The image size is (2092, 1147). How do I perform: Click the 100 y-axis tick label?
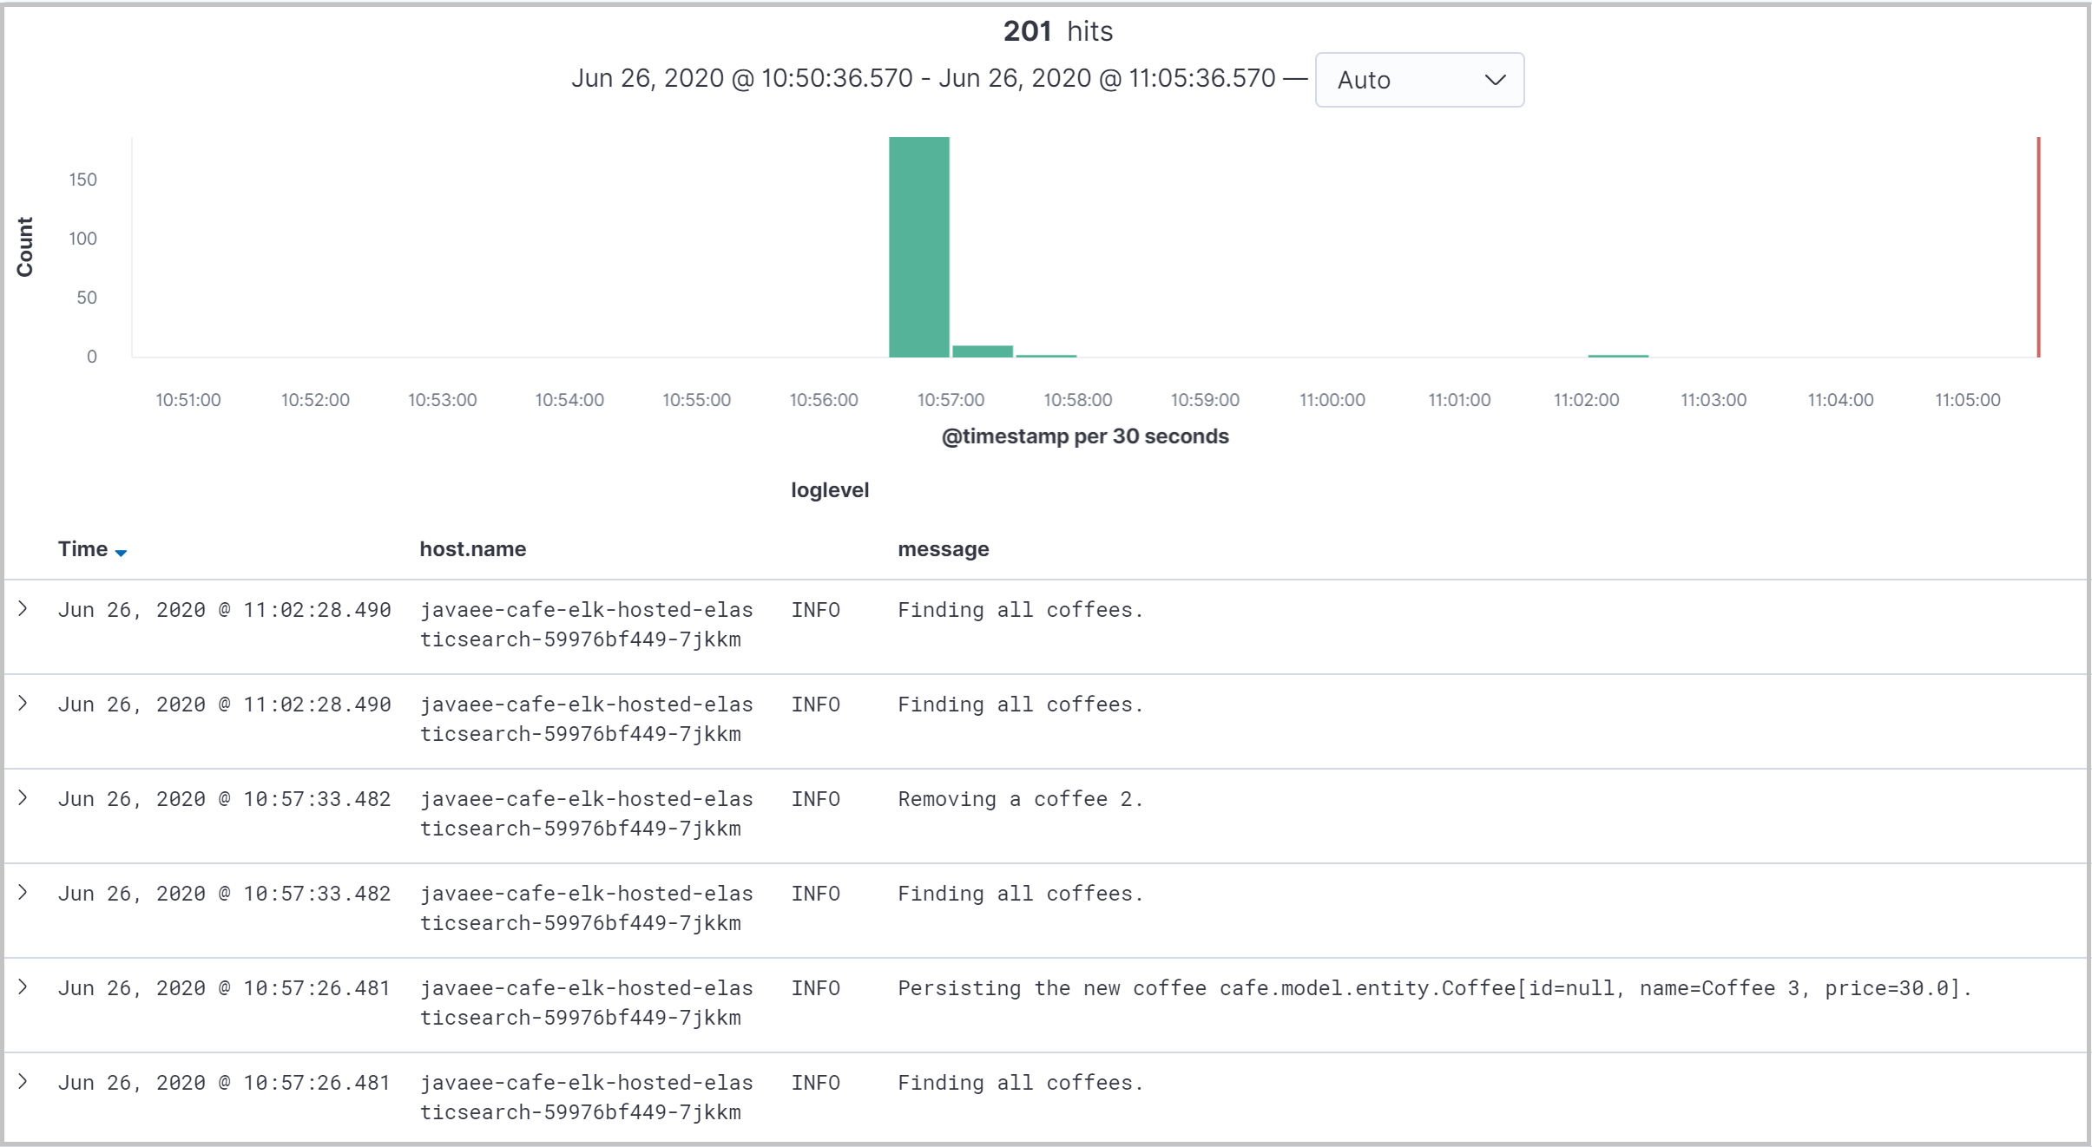pyautogui.click(x=83, y=239)
